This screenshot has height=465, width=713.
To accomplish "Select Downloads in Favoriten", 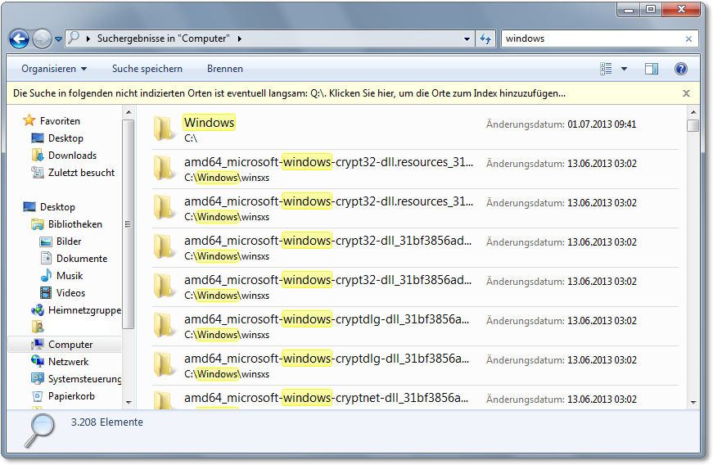I will pyautogui.click(x=72, y=156).
